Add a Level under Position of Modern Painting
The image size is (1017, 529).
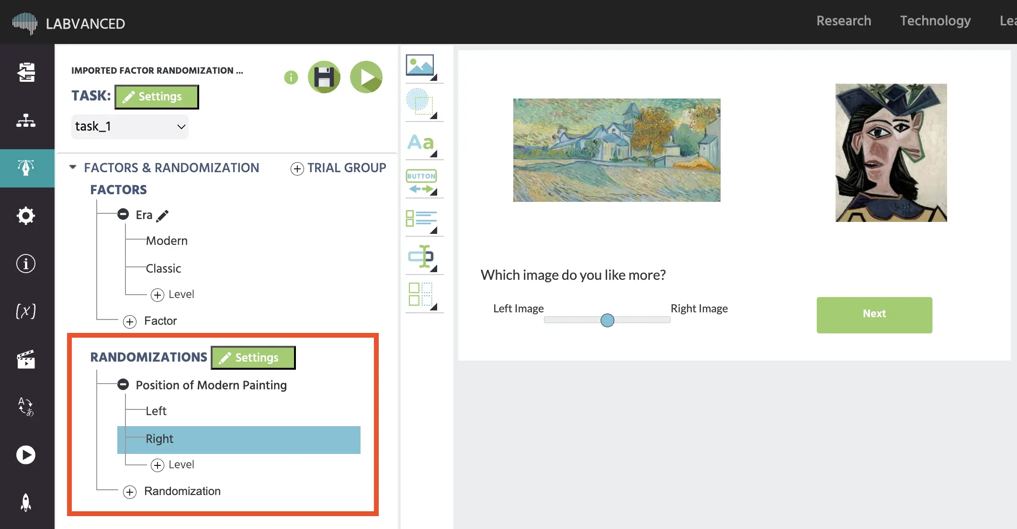(x=172, y=464)
